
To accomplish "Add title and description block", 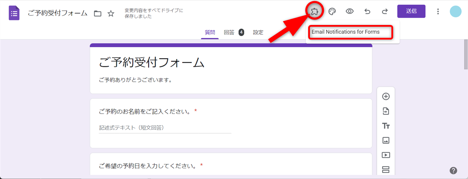I will pos(386,126).
